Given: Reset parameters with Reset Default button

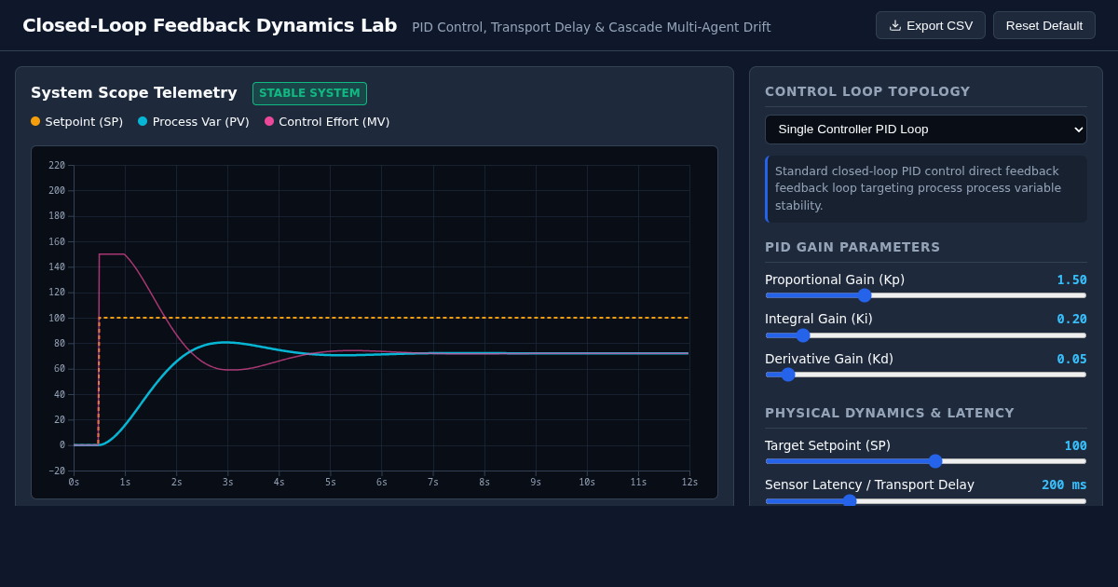Looking at the screenshot, I should point(1043,25).
